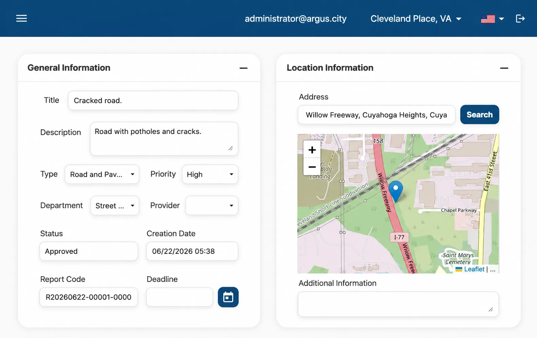Viewport: 537px width, 338px height.
Task: Open the Priority dropdown showing High
Action: click(x=210, y=174)
